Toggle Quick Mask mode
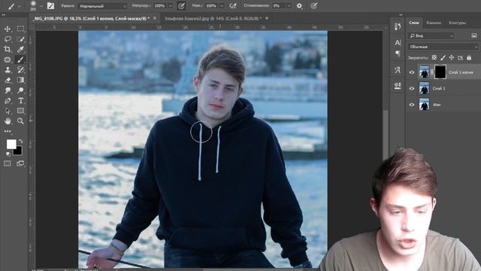 [8, 163]
